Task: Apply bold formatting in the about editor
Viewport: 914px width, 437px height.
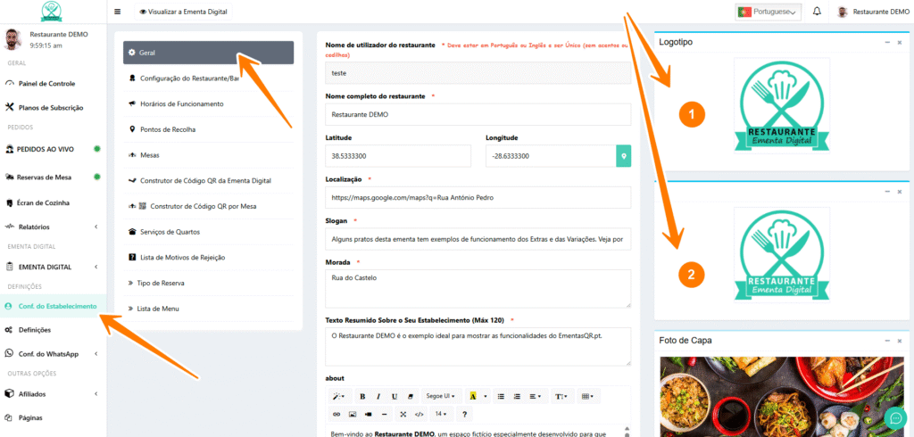Action: [362, 396]
